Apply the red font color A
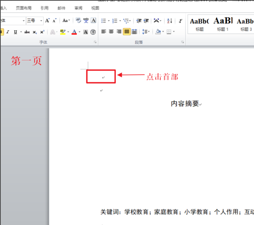The width and height of the screenshot is (254, 225). [x=74, y=32]
